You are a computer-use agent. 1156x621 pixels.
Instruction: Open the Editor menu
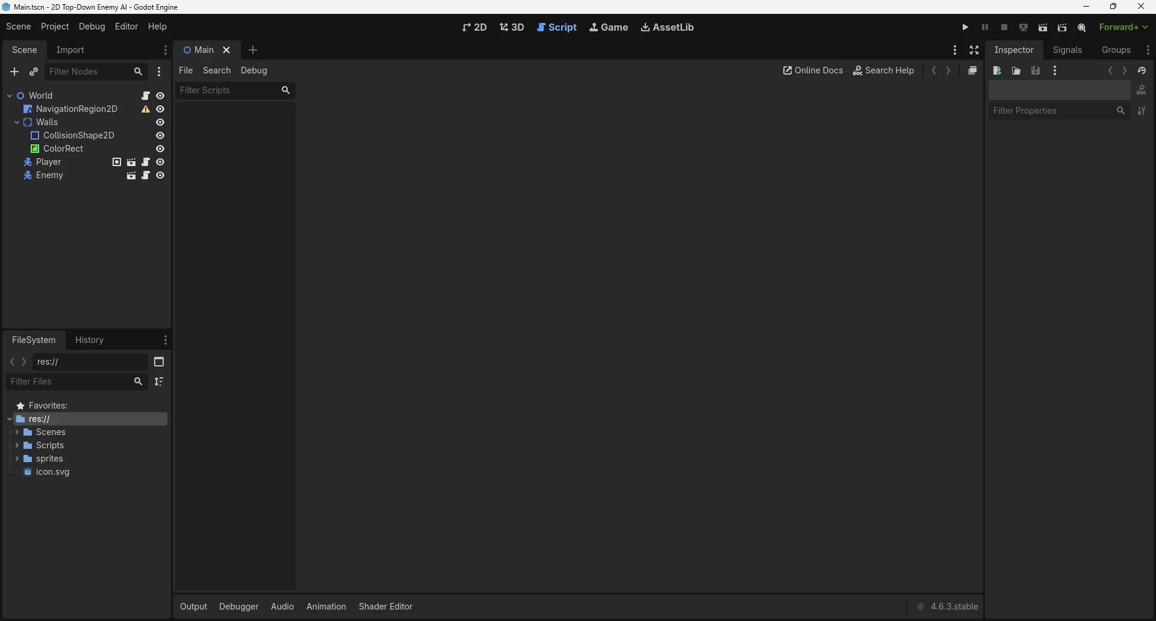(x=126, y=26)
